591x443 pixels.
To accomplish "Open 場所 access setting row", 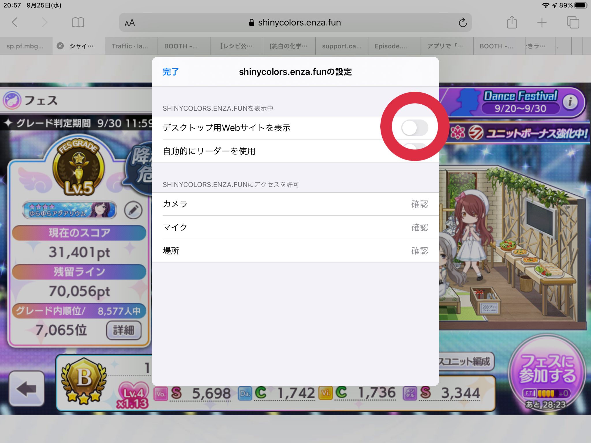I will [295, 251].
